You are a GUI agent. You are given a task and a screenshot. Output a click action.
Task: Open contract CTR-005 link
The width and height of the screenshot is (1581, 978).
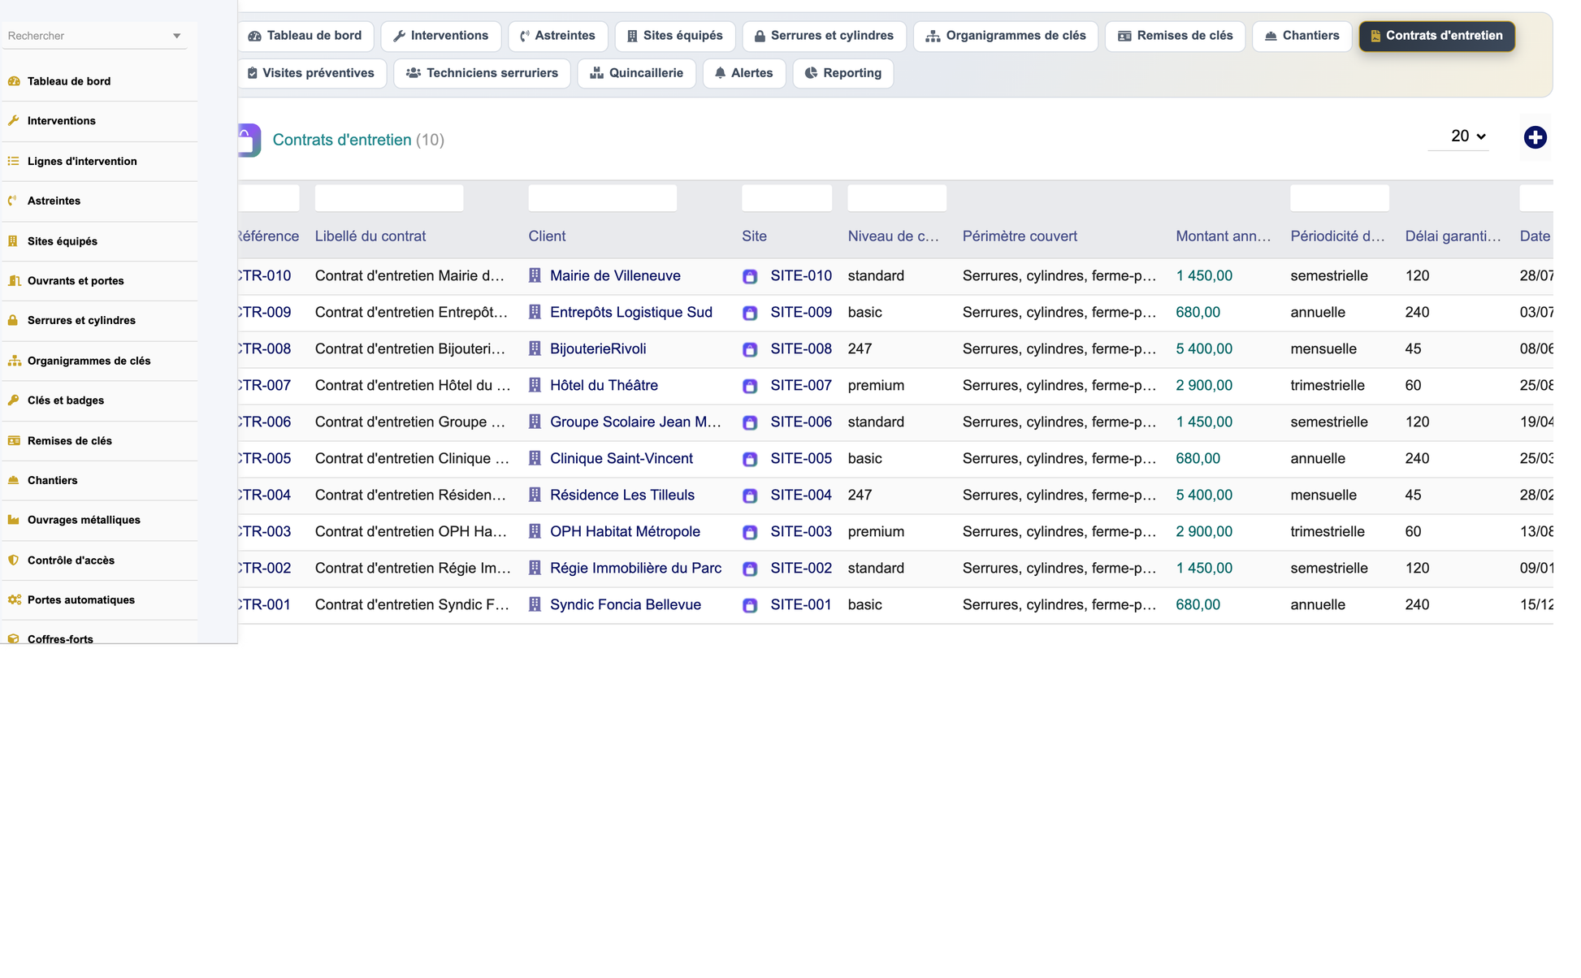click(x=264, y=459)
